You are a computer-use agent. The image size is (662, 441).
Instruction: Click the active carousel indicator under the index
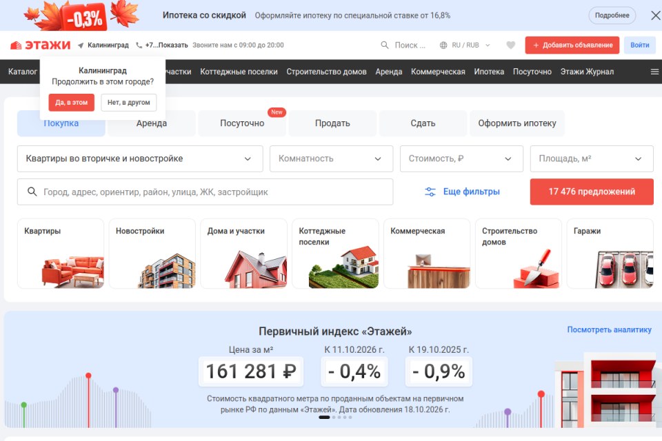(324, 418)
